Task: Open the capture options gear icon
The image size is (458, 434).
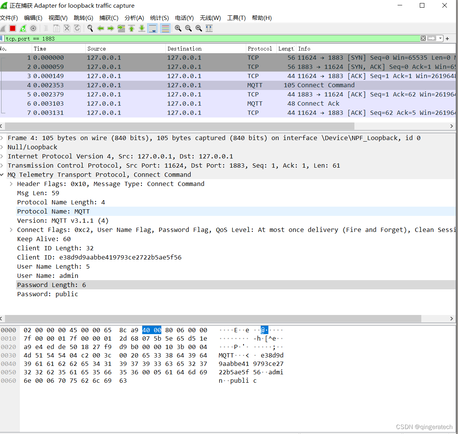Action: 33,28
